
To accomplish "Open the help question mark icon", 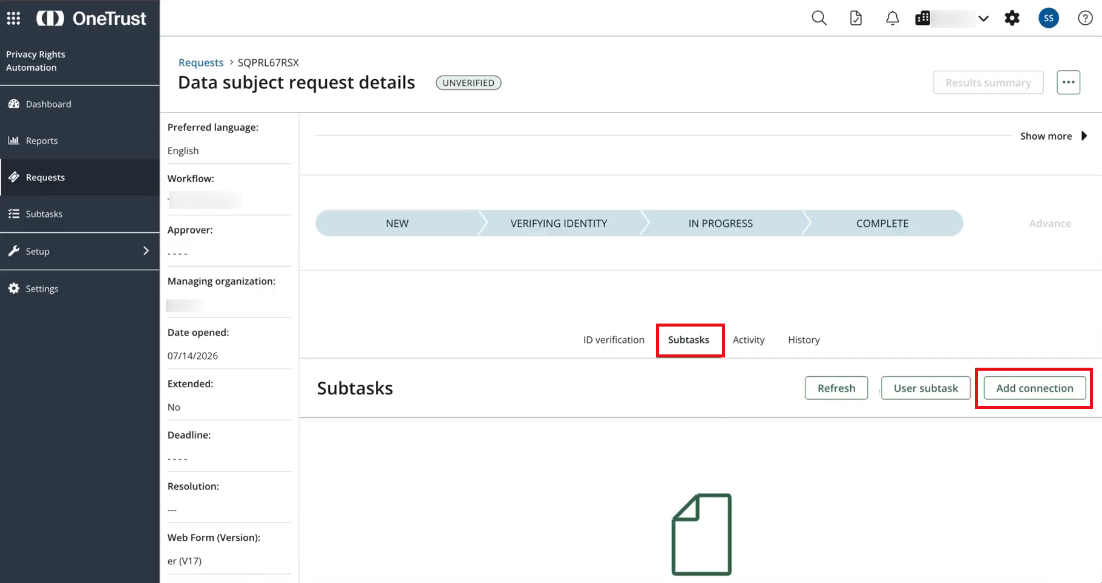I will [x=1085, y=18].
